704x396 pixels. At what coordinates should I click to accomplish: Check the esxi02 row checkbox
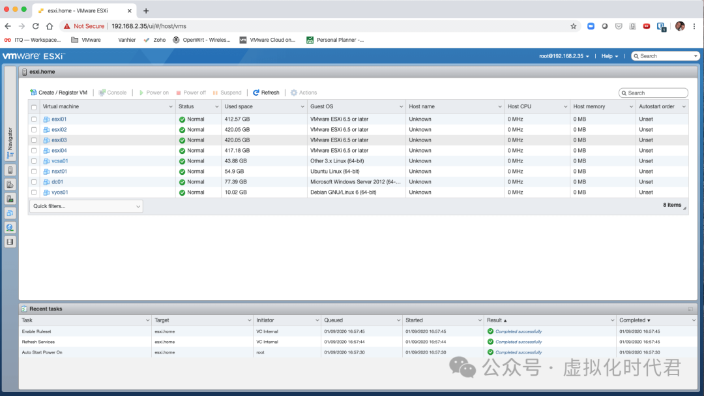coord(34,130)
